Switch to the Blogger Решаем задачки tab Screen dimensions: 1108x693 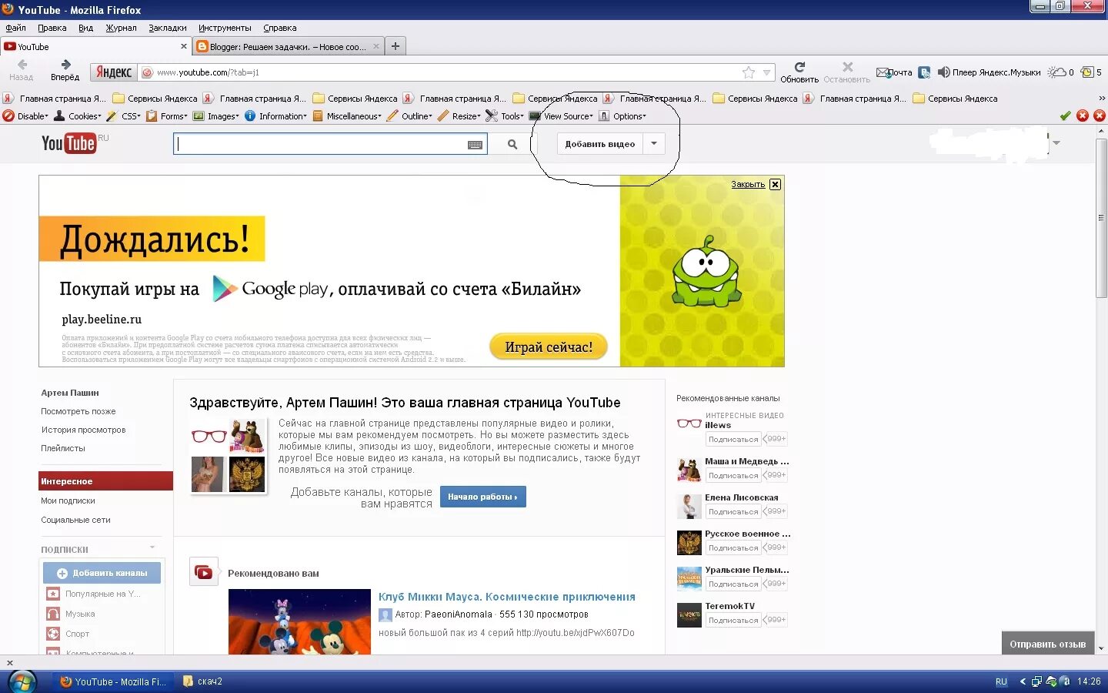tap(288, 46)
